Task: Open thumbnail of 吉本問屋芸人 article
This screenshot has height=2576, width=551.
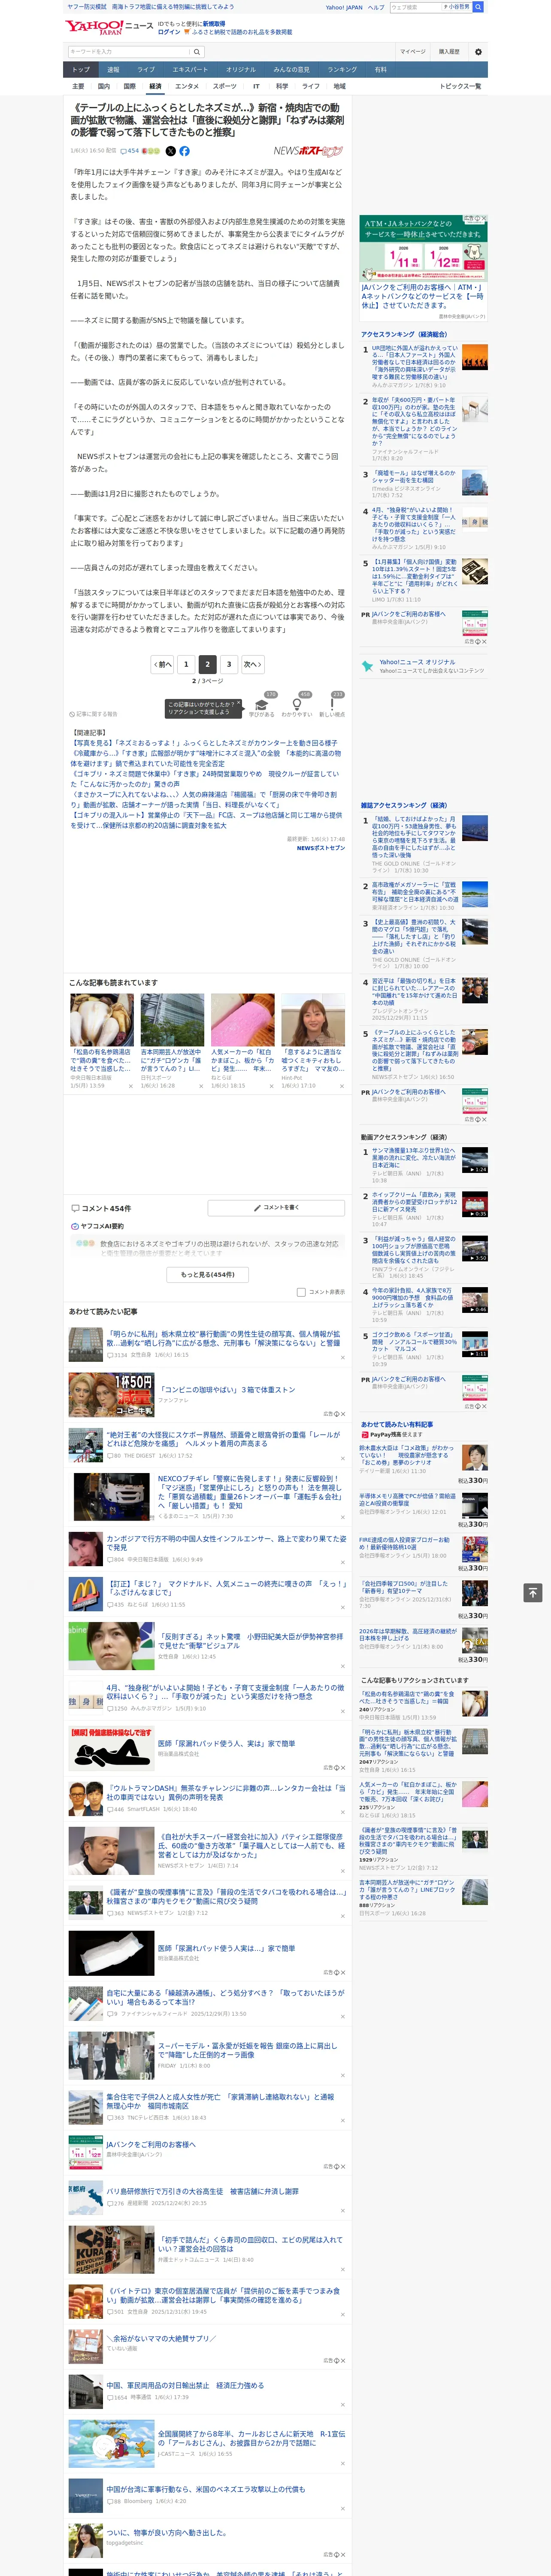Action: (172, 1020)
